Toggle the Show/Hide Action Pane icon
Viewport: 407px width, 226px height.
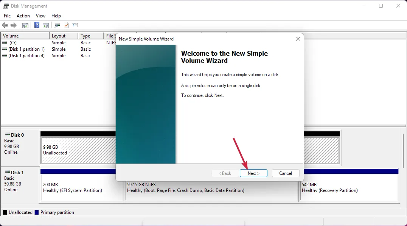(x=46, y=25)
